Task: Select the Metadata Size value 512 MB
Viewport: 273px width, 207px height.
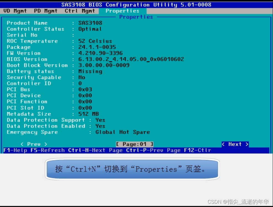Action: pos(88,114)
